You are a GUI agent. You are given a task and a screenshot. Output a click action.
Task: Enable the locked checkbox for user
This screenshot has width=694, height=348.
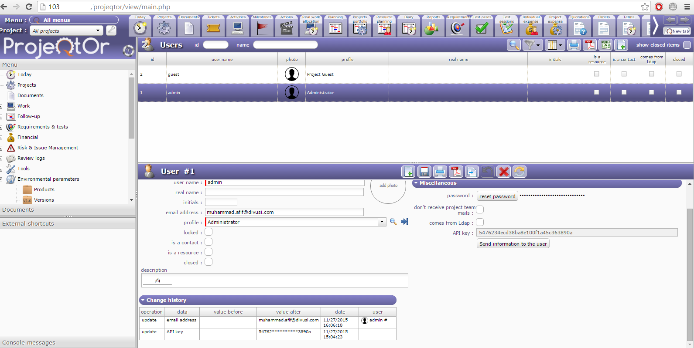coord(209,232)
